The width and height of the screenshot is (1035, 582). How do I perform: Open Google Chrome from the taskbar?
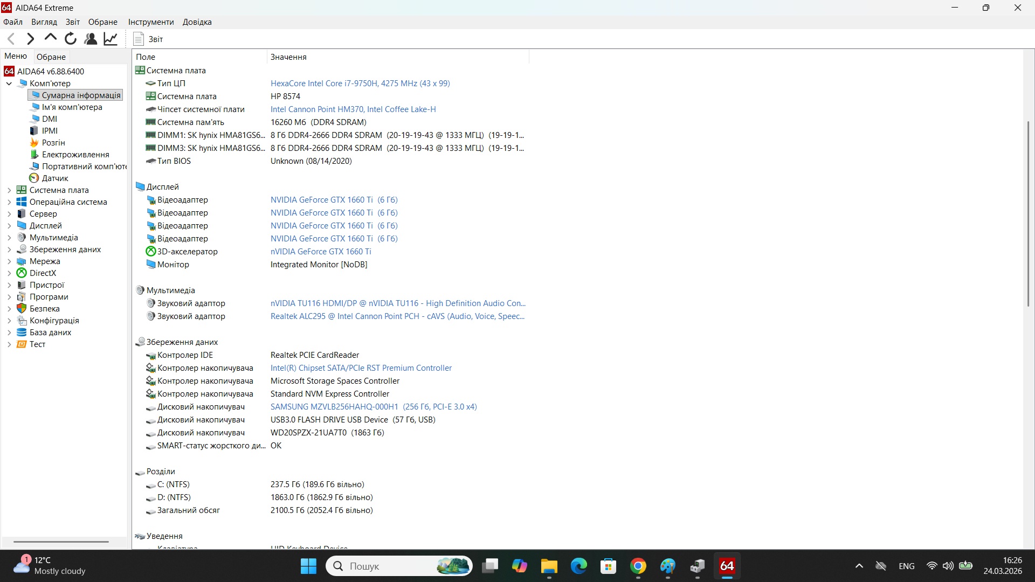click(x=638, y=566)
